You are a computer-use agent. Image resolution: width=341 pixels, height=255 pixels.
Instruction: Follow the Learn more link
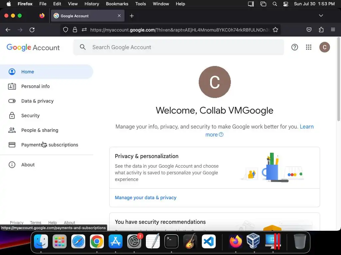coord(307,127)
